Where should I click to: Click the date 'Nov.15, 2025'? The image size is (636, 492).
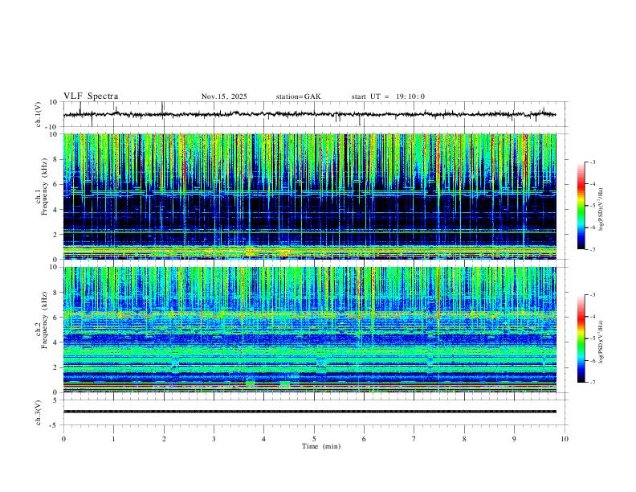click(224, 96)
